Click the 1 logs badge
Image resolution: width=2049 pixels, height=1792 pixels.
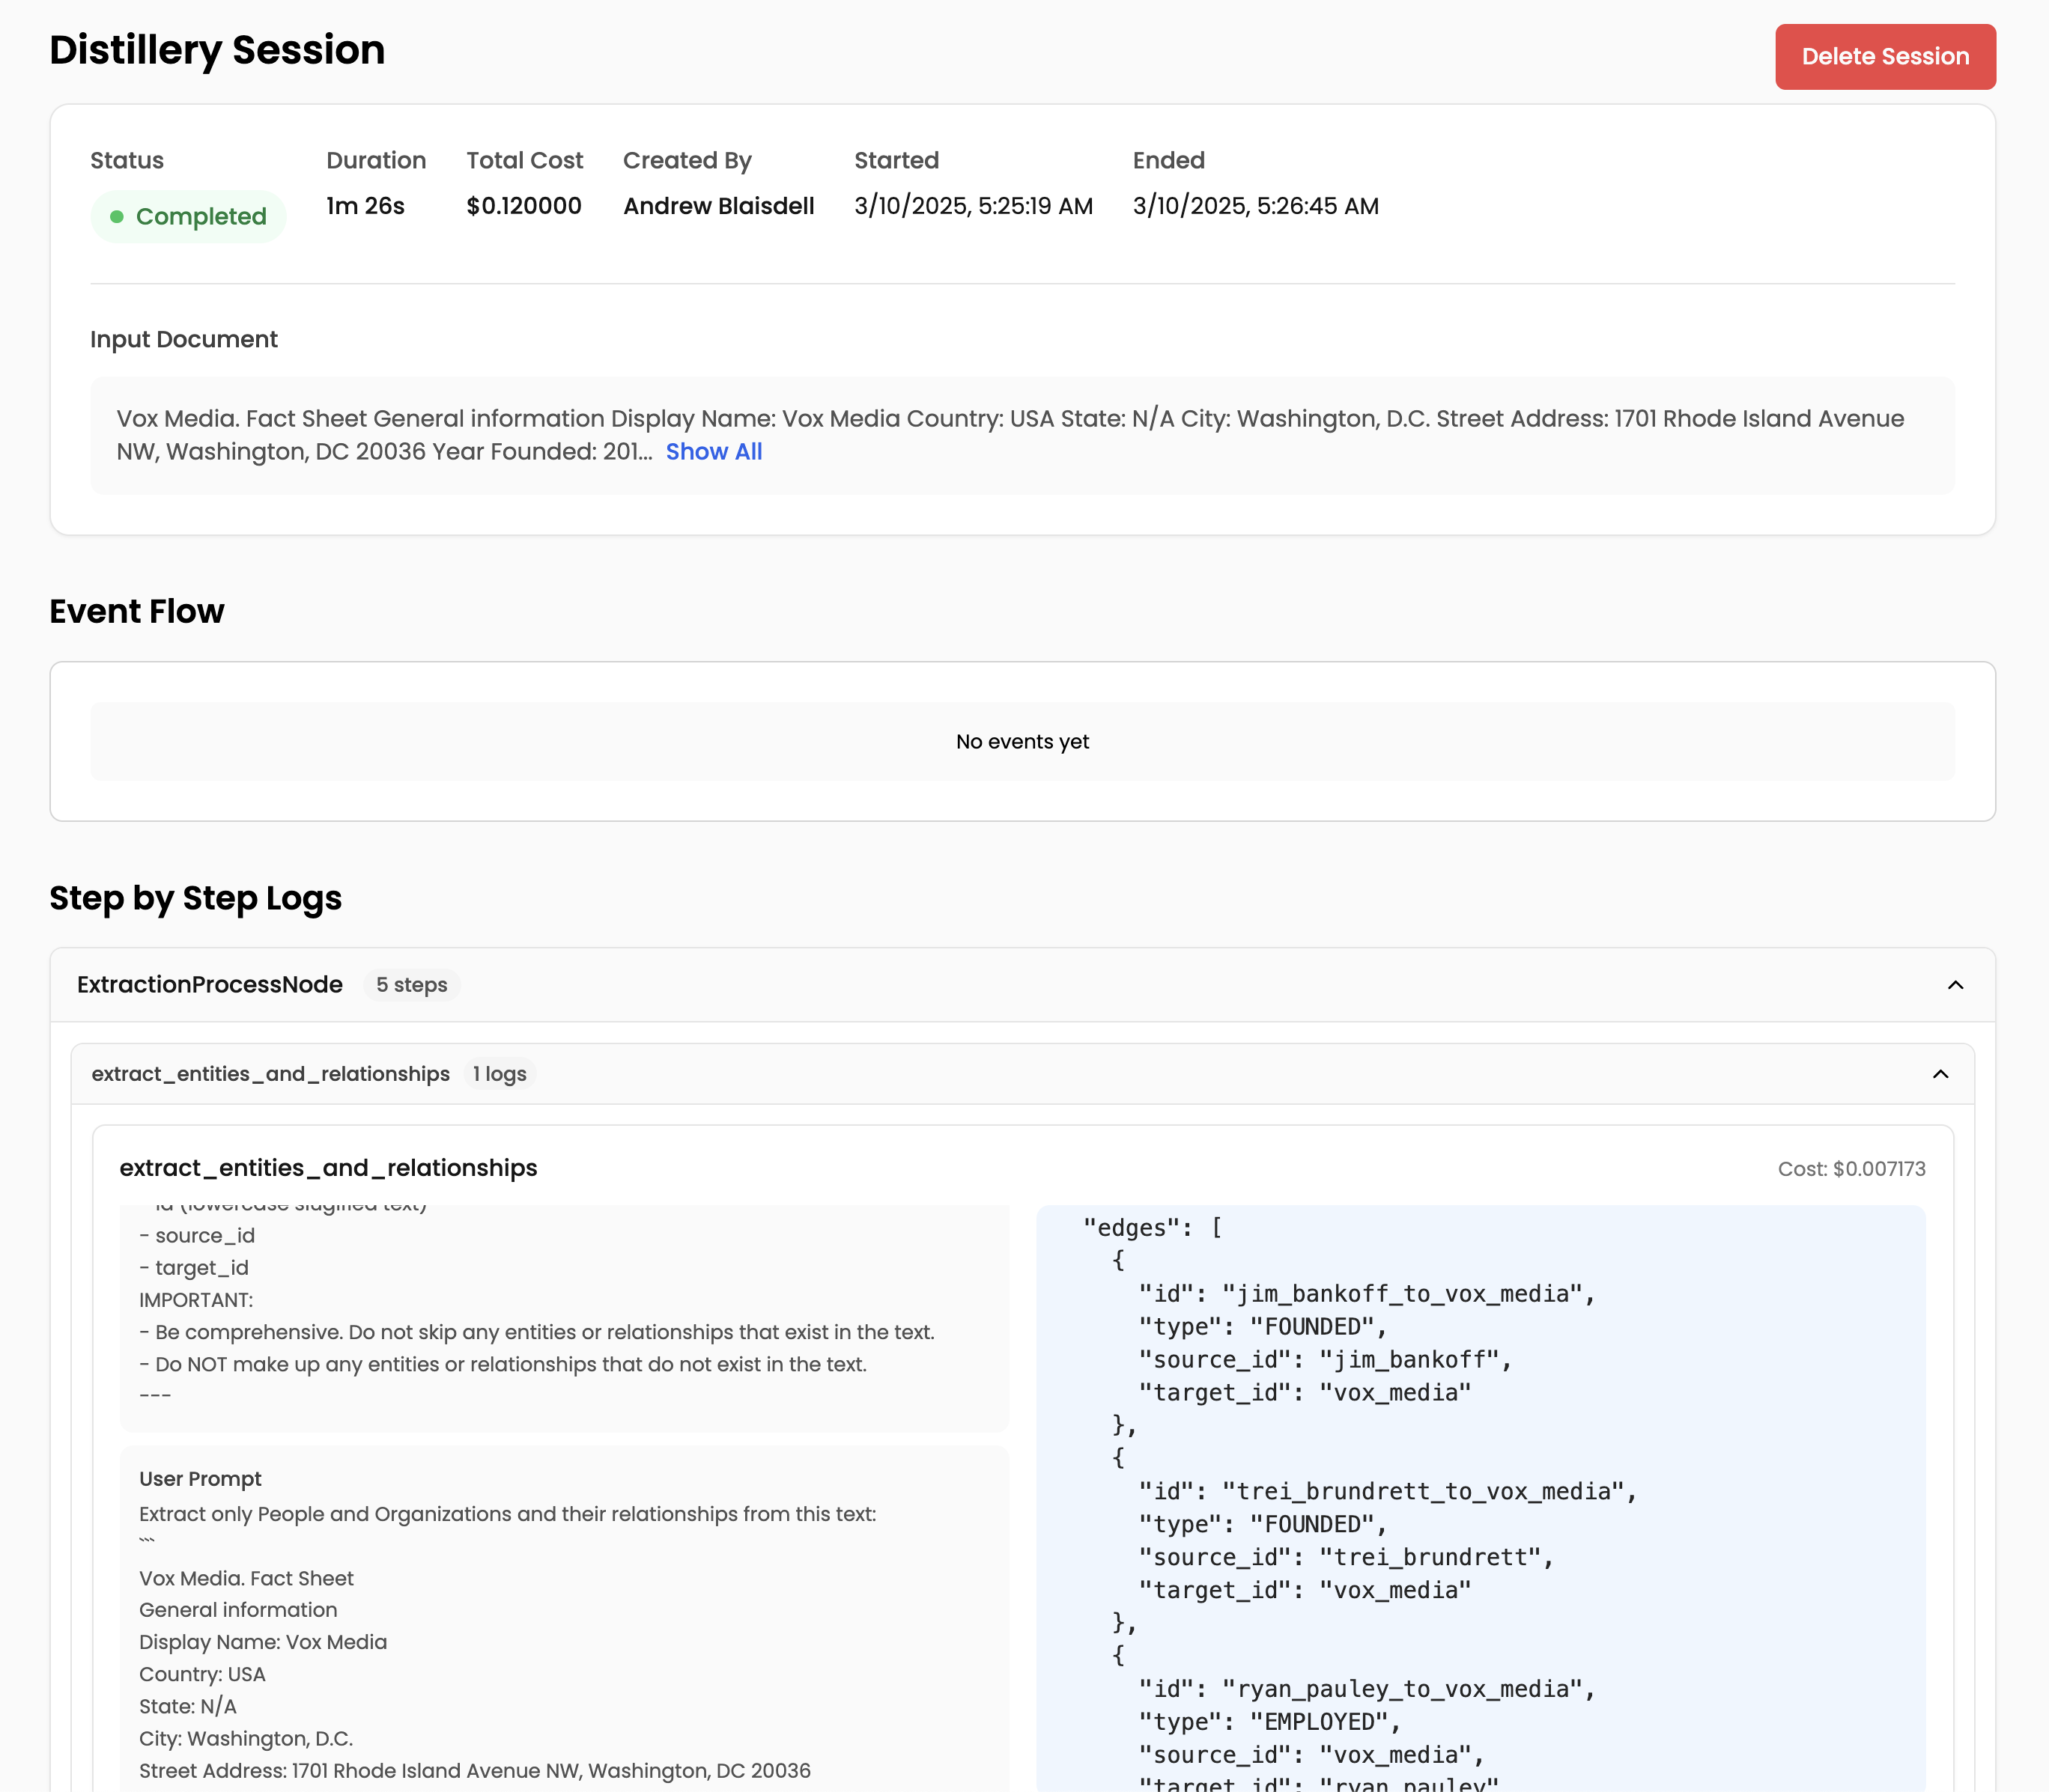coord(500,1074)
